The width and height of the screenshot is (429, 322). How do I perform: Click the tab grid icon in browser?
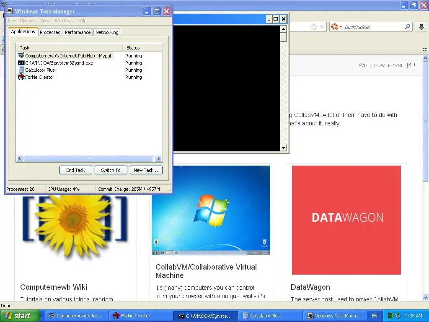pos(425,49)
